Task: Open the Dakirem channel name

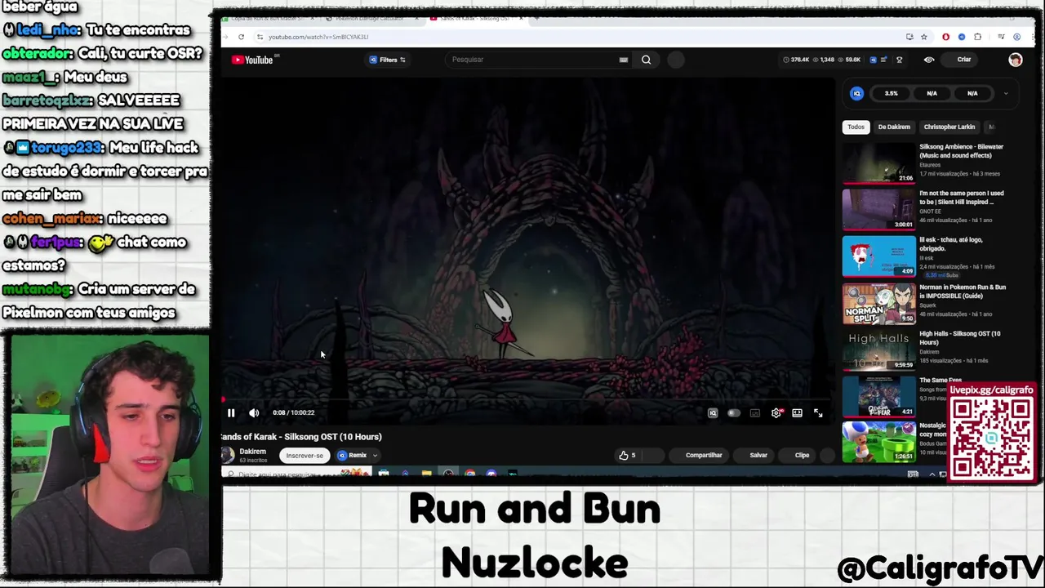Action: point(252,452)
